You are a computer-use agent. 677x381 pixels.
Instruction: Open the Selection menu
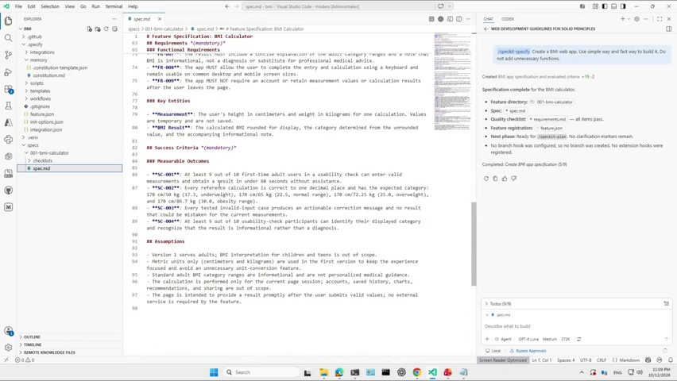point(50,6)
